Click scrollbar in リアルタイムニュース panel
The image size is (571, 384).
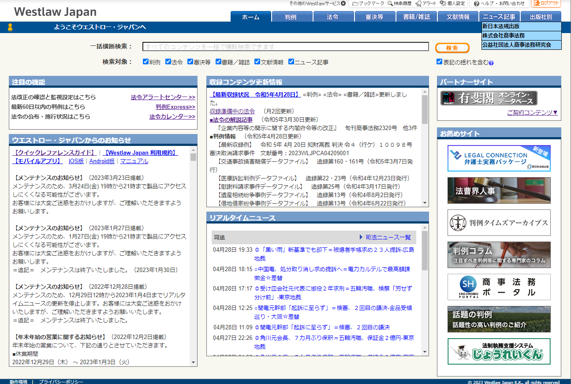[425, 250]
